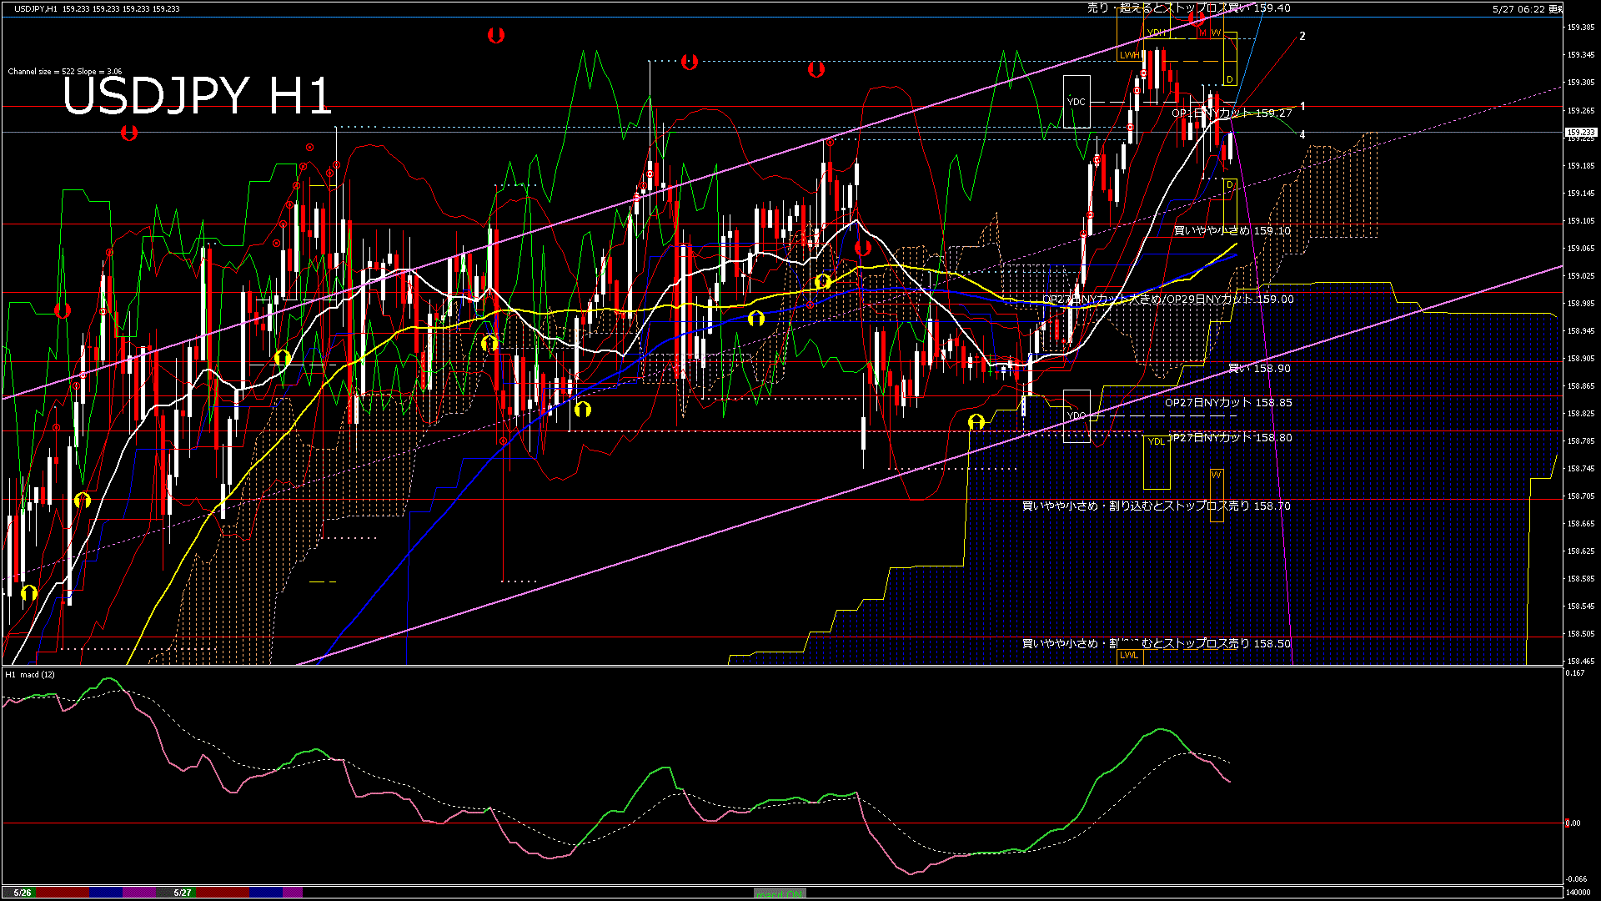
Task: Click MACD scale value -0.066
Action: coord(1576,879)
